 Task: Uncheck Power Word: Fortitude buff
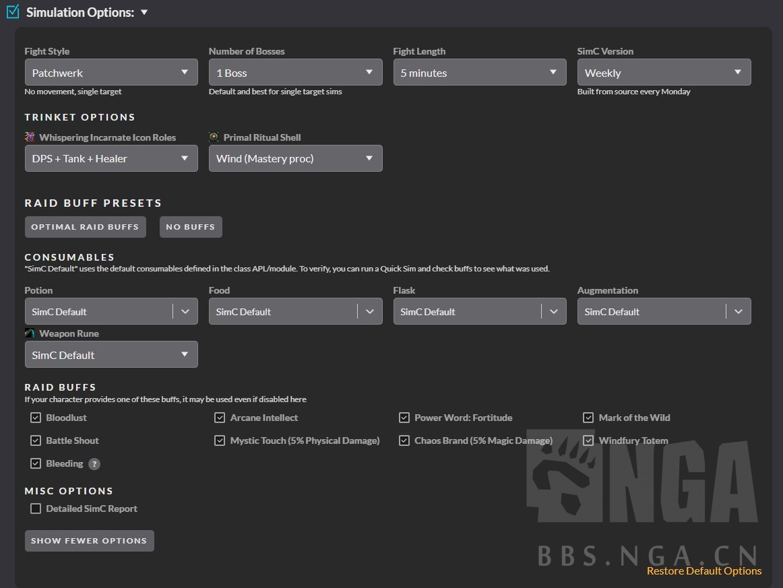[404, 418]
